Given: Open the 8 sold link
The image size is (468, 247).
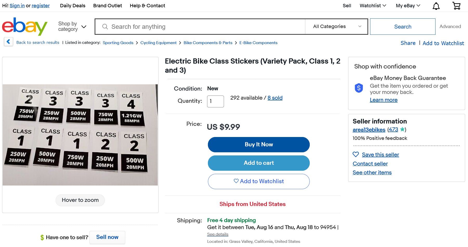Looking at the screenshot, I should tap(275, 98).
